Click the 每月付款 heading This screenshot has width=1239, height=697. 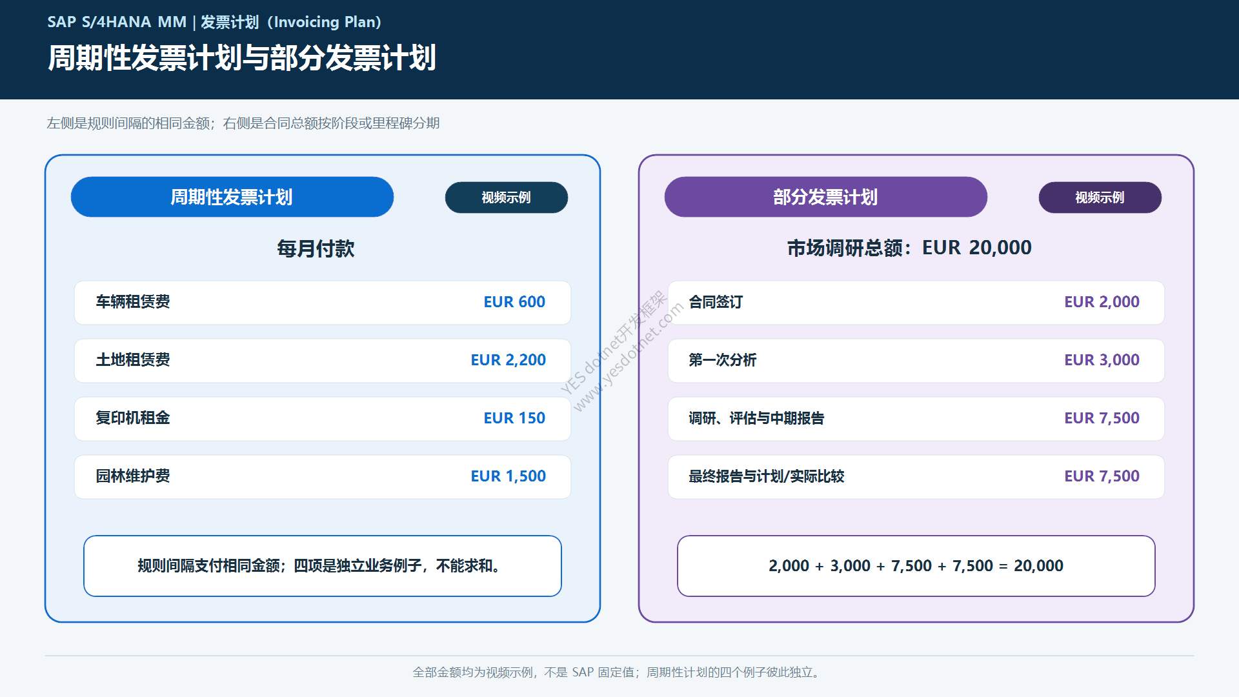[316, 248]
